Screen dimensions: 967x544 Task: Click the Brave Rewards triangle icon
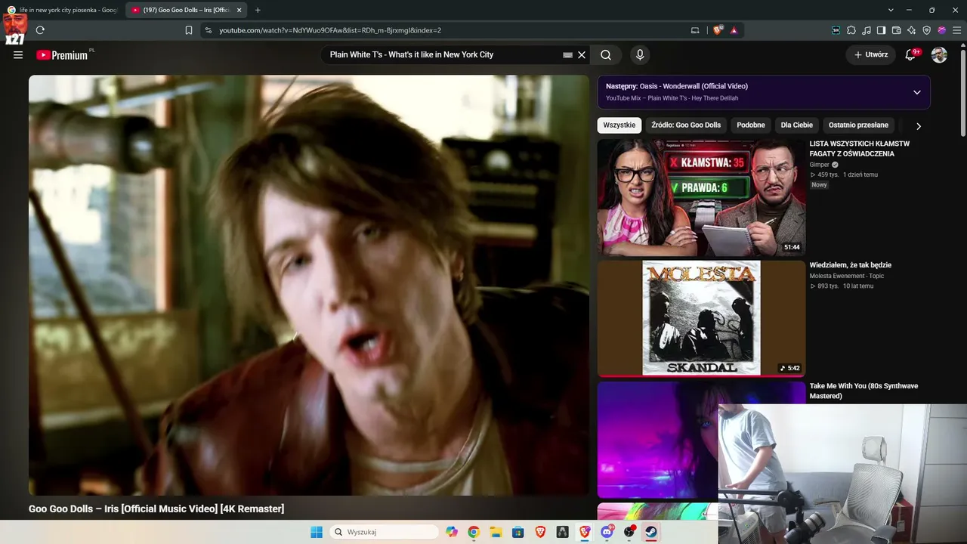point(734,30)
